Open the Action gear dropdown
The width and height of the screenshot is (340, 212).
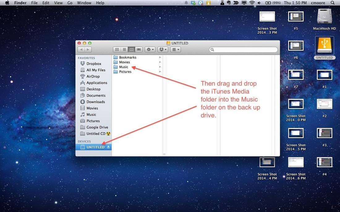coord(150,50)
